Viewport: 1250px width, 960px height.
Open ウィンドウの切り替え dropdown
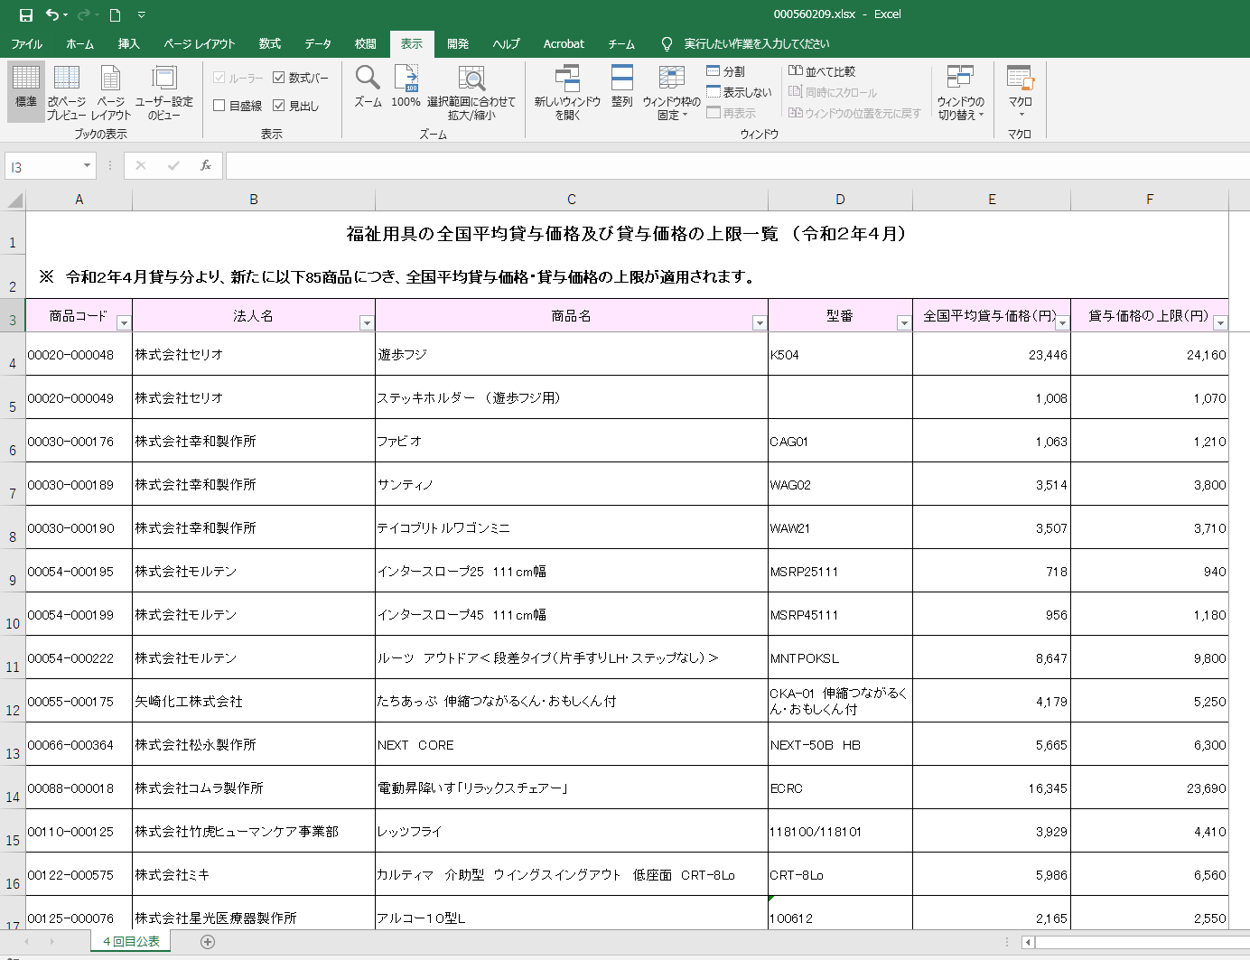(x=961, y=92)
